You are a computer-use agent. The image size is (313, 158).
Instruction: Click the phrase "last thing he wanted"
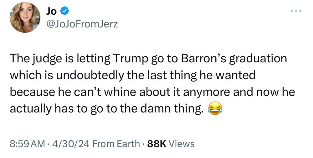tap(200, 75)
